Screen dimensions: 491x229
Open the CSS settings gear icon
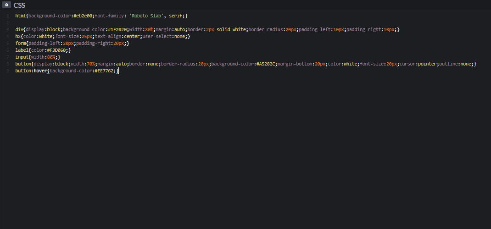tap(6, 5)
